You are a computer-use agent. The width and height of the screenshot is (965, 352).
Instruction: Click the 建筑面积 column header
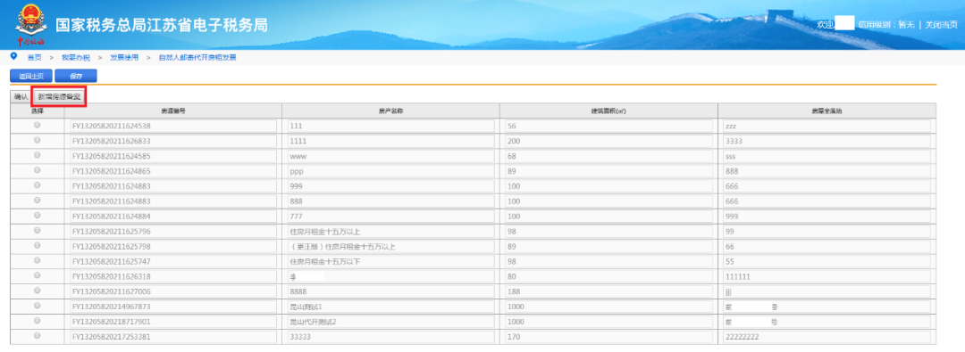[608, 111]
